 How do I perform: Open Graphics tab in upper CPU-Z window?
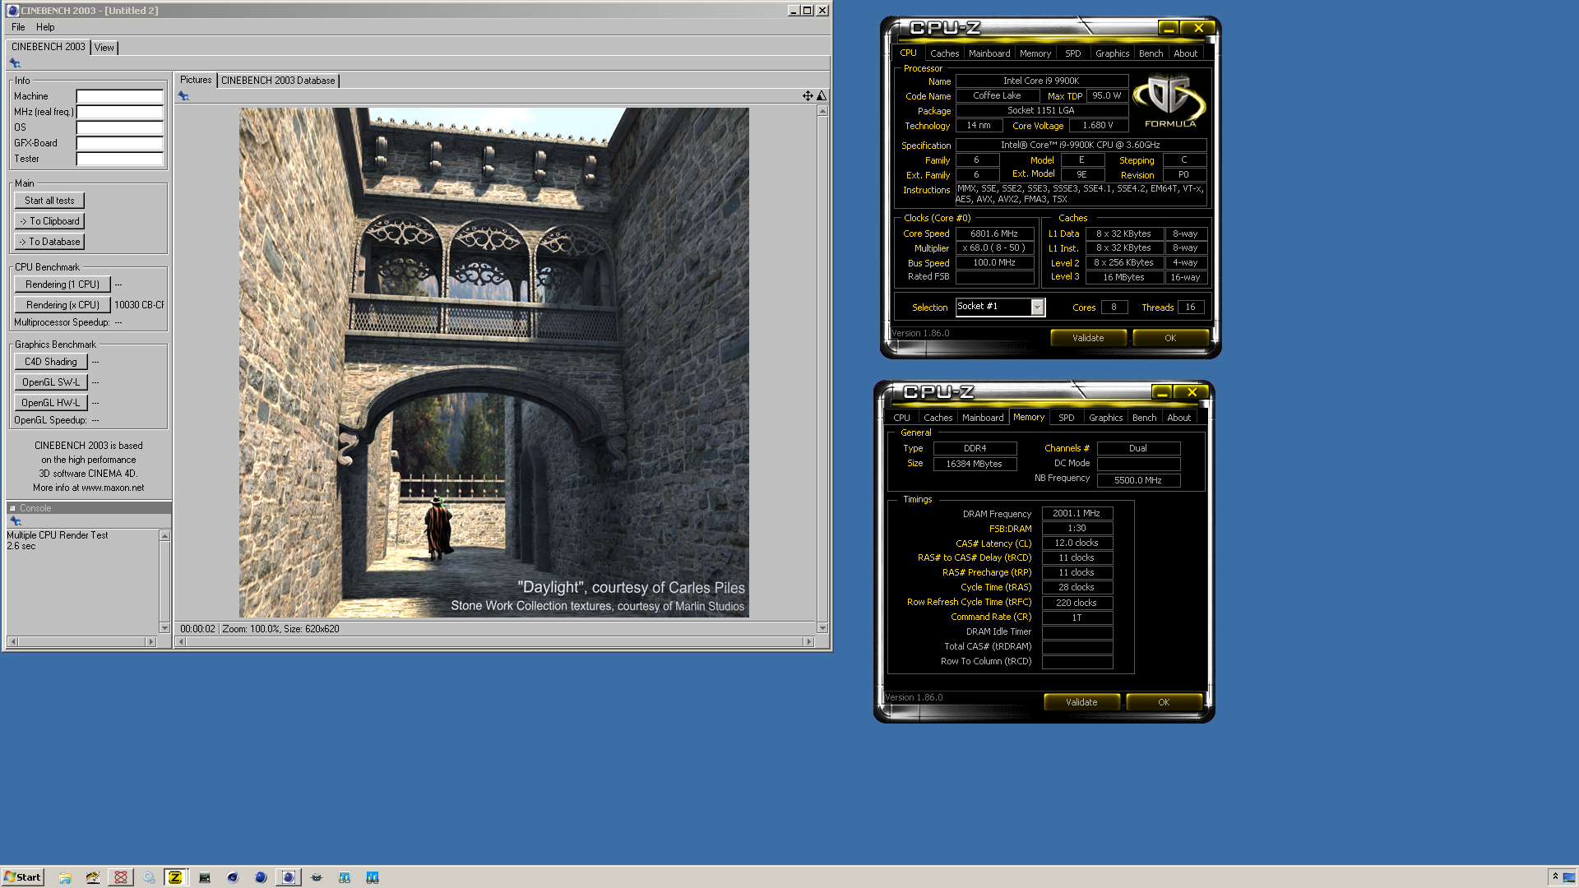point(1113,53)
